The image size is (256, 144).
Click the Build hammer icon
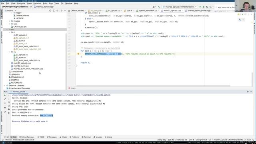coord(159,7)
